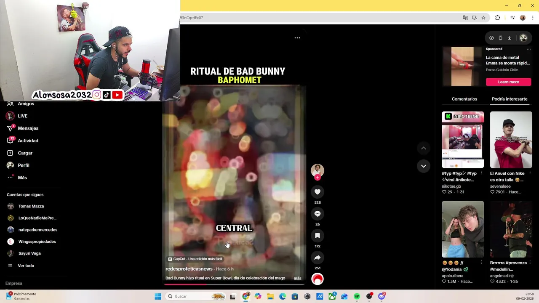This screenshot has height=303, width=539.
Task: Click the Learn more ad button
Action: [x=508, y=82]
